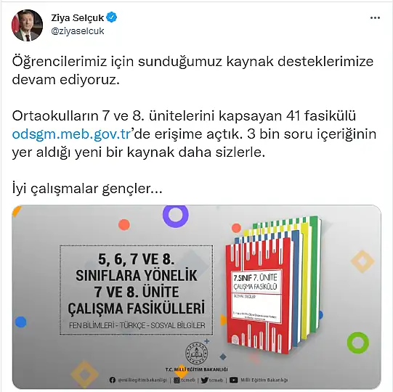Viewport: 393px width, 392px height.
Task: Click the T.C. Millî Eğitim Bakanlığı text
Action: [196, 369]
